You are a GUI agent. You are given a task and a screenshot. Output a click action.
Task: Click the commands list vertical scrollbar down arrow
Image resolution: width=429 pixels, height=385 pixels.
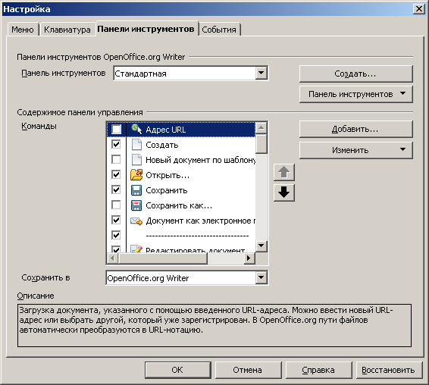click(x=261, y=246)
